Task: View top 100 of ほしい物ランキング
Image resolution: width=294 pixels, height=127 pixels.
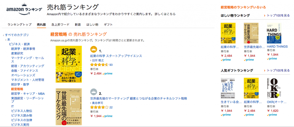Action: pyautogui.click(x=278, y=15)
